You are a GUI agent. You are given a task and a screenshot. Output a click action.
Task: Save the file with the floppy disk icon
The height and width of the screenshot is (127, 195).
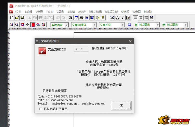(22, 18)
